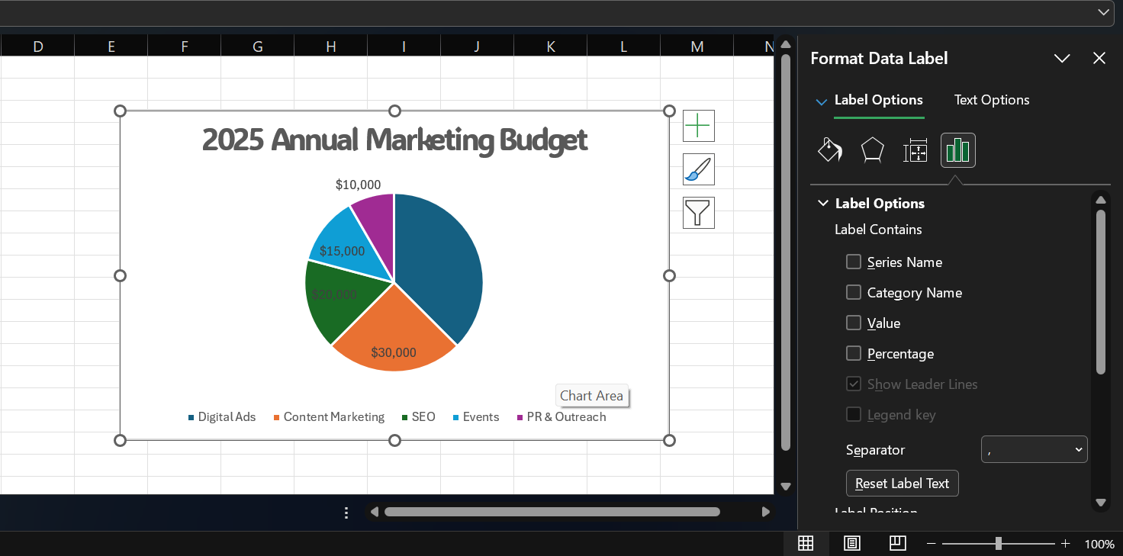Open the Separator dropdown
Image resolution: width=1123 pixels, height=556 pixels.
coord(1034,449)
